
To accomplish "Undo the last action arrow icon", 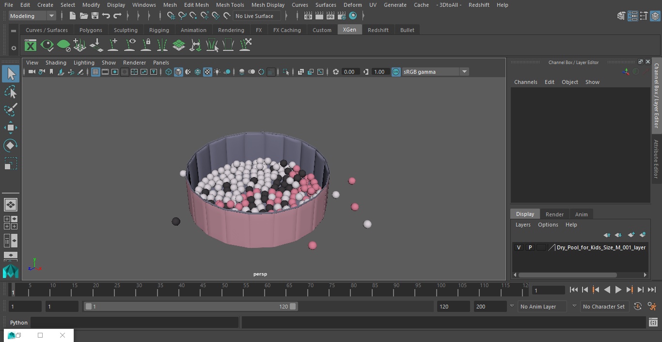I will click(106, 16).
